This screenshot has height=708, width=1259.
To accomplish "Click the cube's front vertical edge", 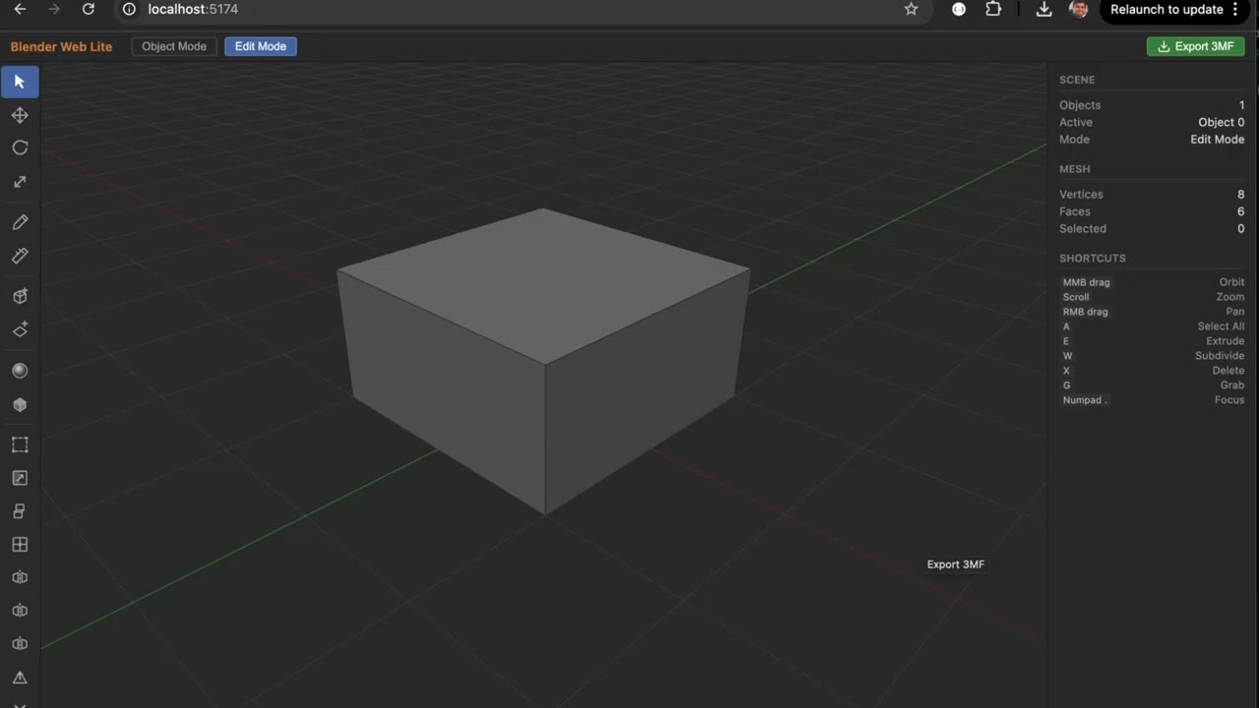I will 546,439.
